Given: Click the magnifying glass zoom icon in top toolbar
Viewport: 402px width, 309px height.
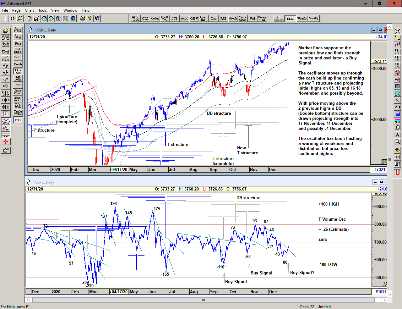Looking at the screenshot, I should coord(20,19).
